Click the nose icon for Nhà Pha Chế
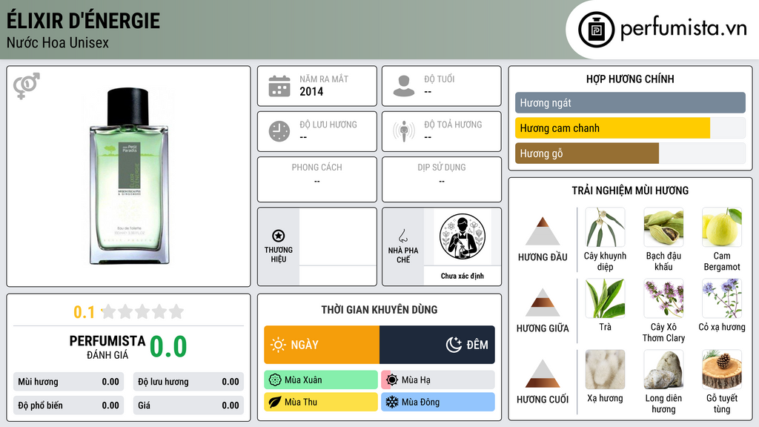The image size is (759, 427). pos(402,236)
